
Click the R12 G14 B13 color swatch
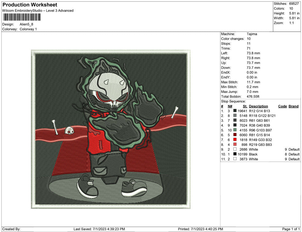(235, 111)
